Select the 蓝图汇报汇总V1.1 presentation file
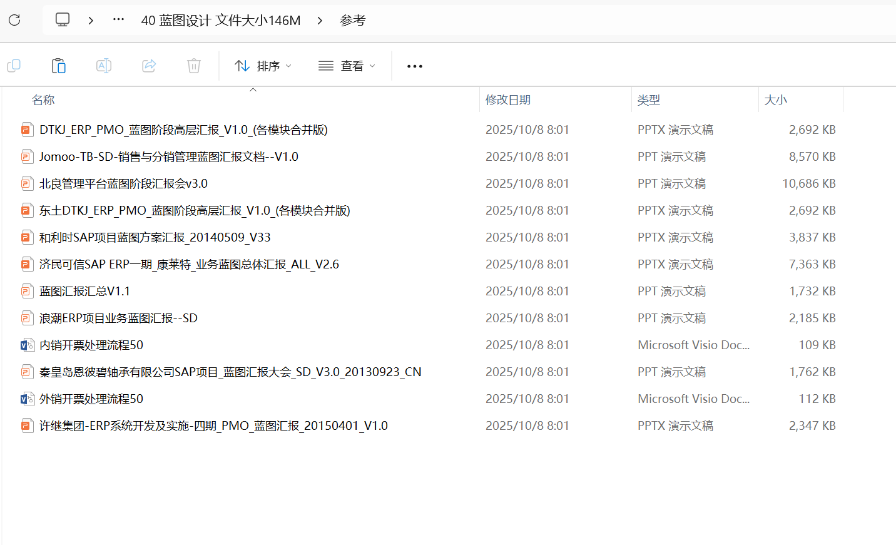Image resolution: width=896 pixels, height=545 pixels. coord(84,291)
